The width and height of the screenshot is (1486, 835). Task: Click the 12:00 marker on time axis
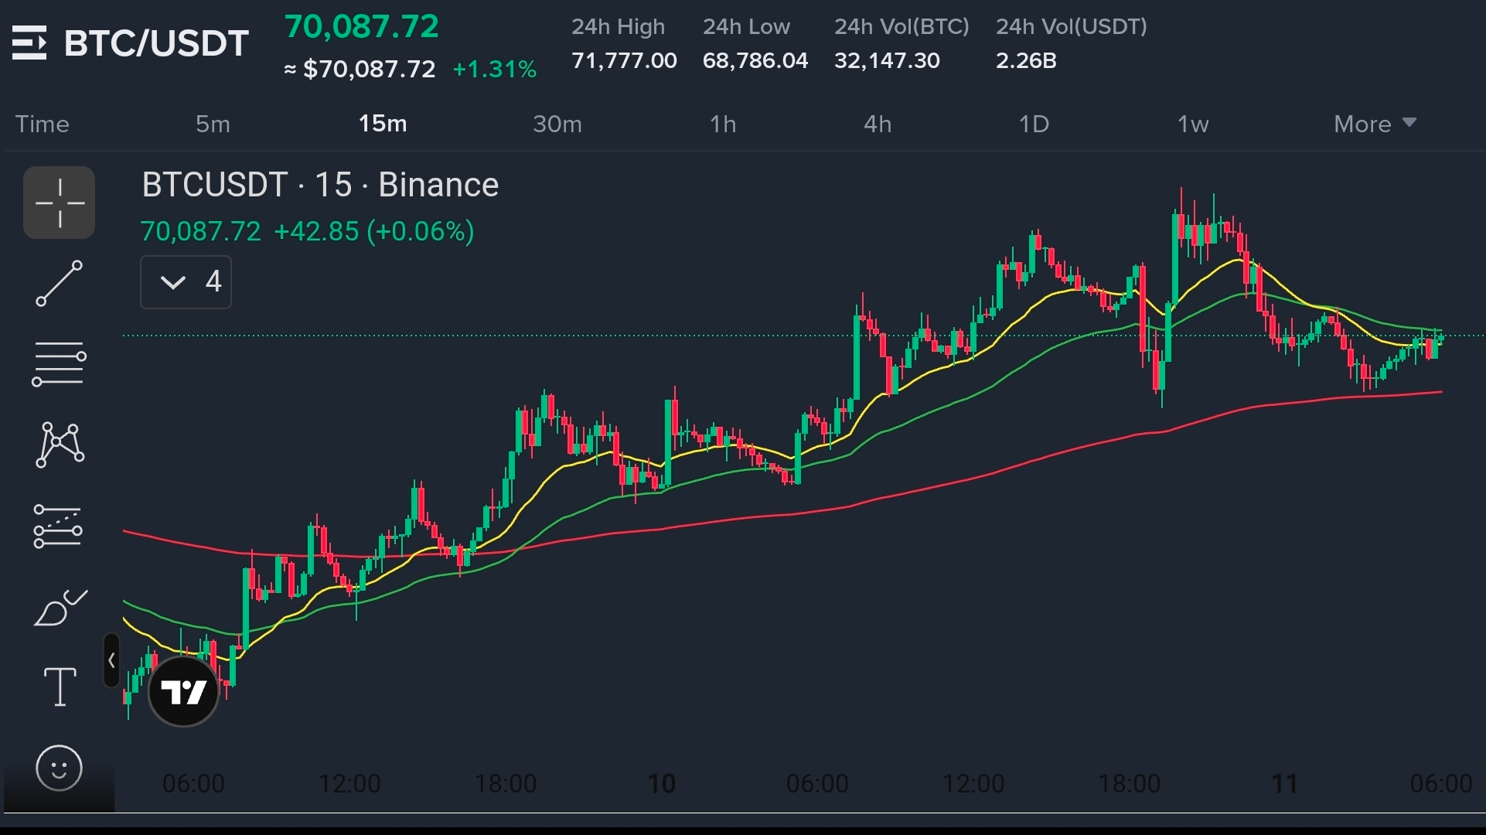349,783
